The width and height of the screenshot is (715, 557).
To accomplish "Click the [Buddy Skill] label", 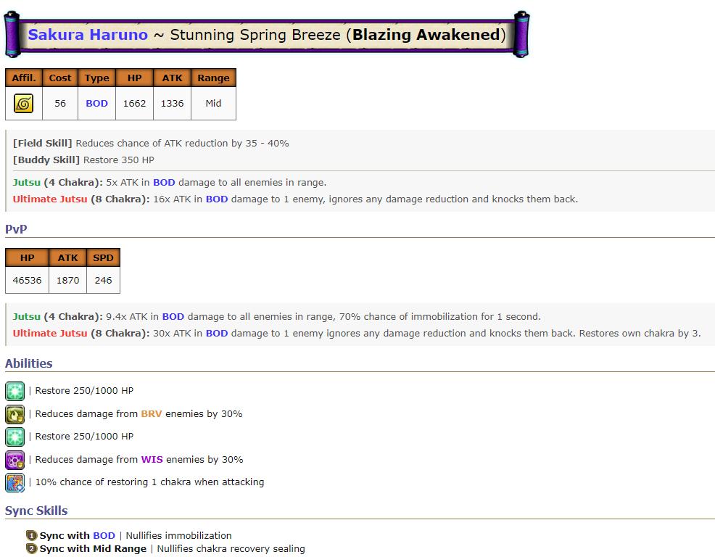I will (x=46, y=160).
